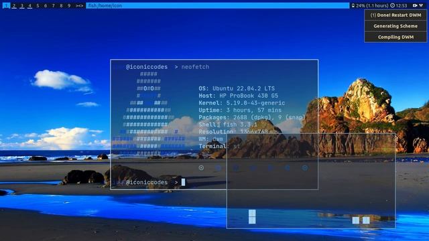Dismiss the Compiling DWM notification
This screenshot has height=241, width=429.
click(395, 37)
